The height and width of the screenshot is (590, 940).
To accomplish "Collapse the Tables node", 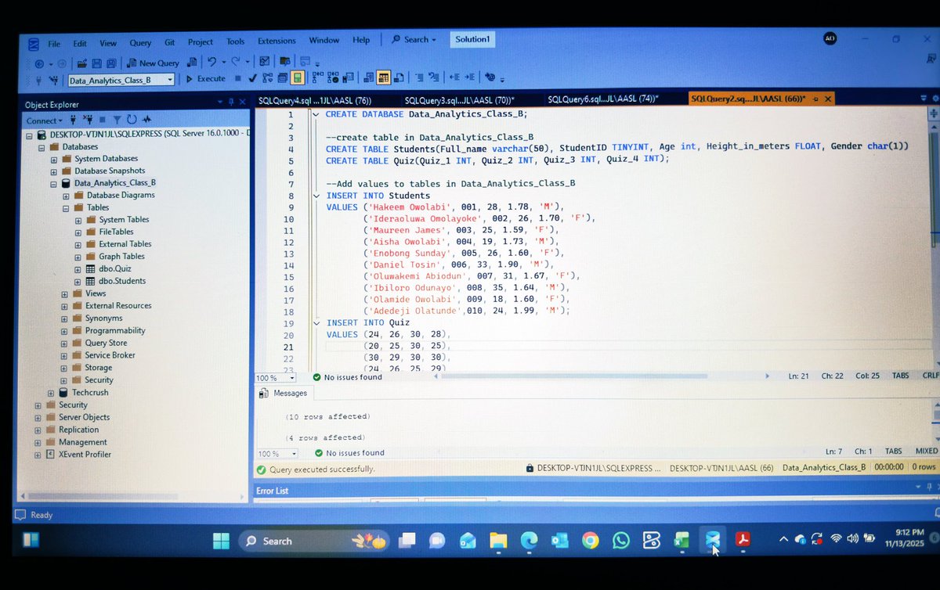I will [x=65, y=207].
